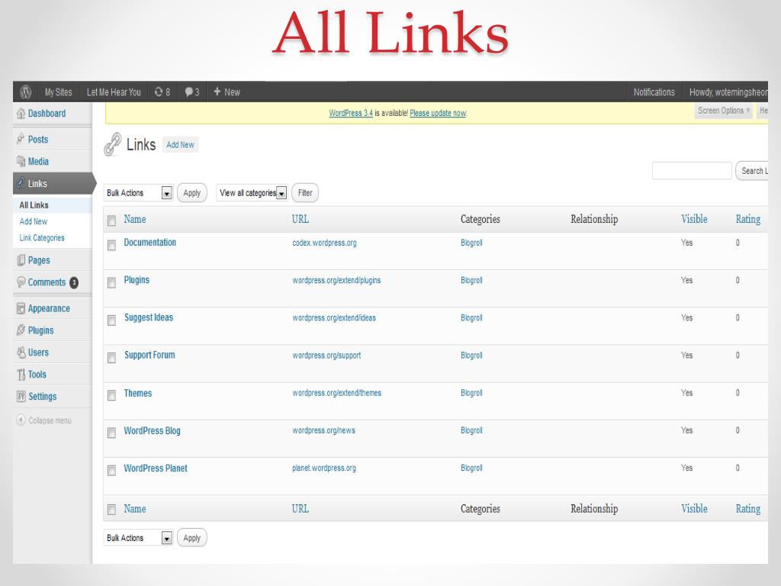Sort by Rating column header in footer
The image size is (781, 586).
point(748,509)
